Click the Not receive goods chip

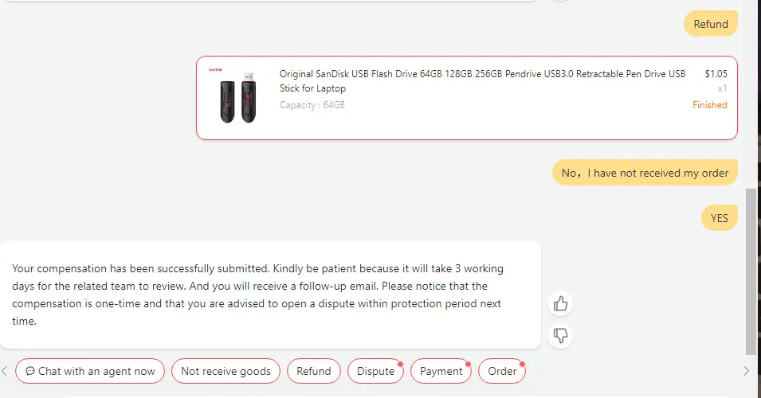226,371
